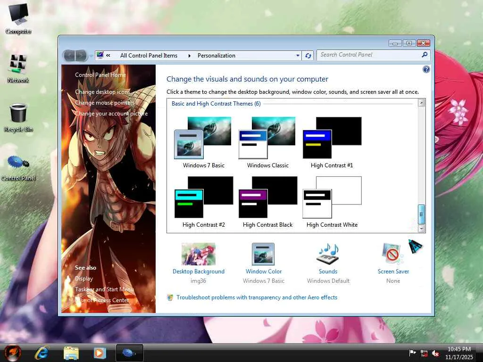This screenshot has height=362, width=483.
Task: Open the Window Color link
Action: point(263,271)
